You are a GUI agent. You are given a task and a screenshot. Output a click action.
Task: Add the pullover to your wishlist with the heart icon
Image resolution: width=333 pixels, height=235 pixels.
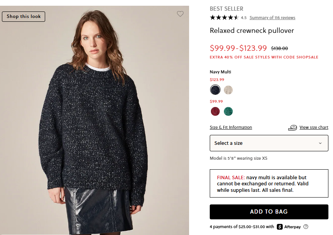coord(180,14)
